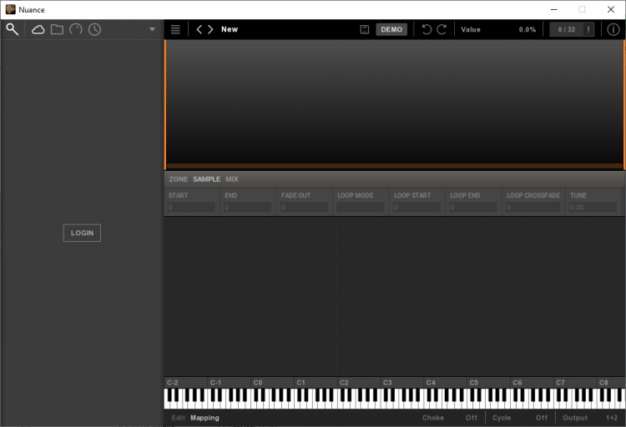The image size is (626, 427).
Task: Click the recent history clock icon
Action: point(94,29)
